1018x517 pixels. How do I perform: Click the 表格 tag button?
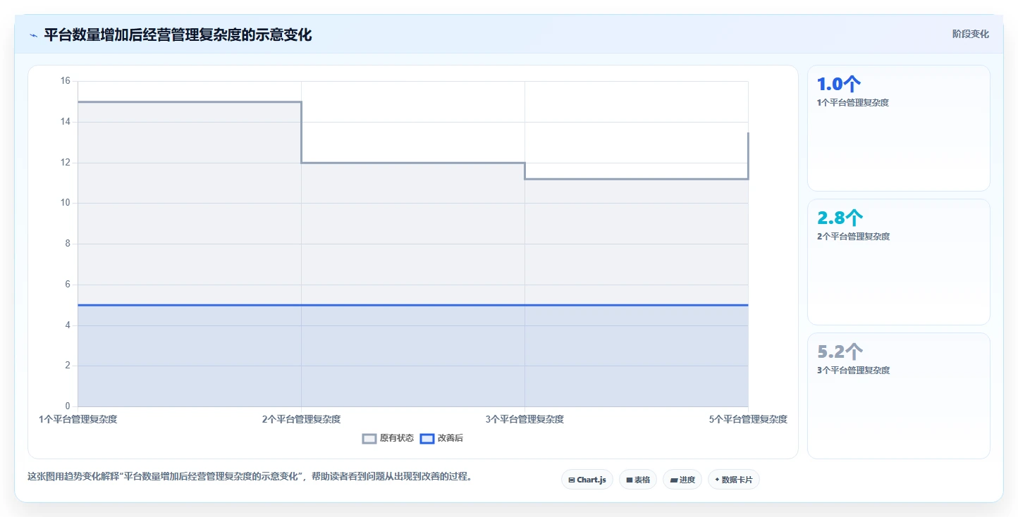tap(638, 480)
